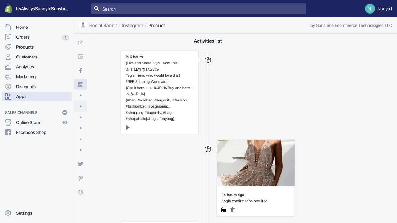The height and width of the screenshot is (223, 397).
Task: Click the Search input field
Action: click(198, 9)
